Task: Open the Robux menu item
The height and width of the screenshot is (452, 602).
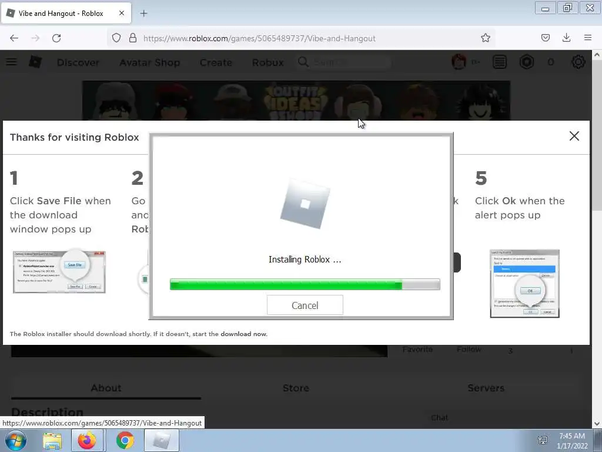Action: coord(268,62)
